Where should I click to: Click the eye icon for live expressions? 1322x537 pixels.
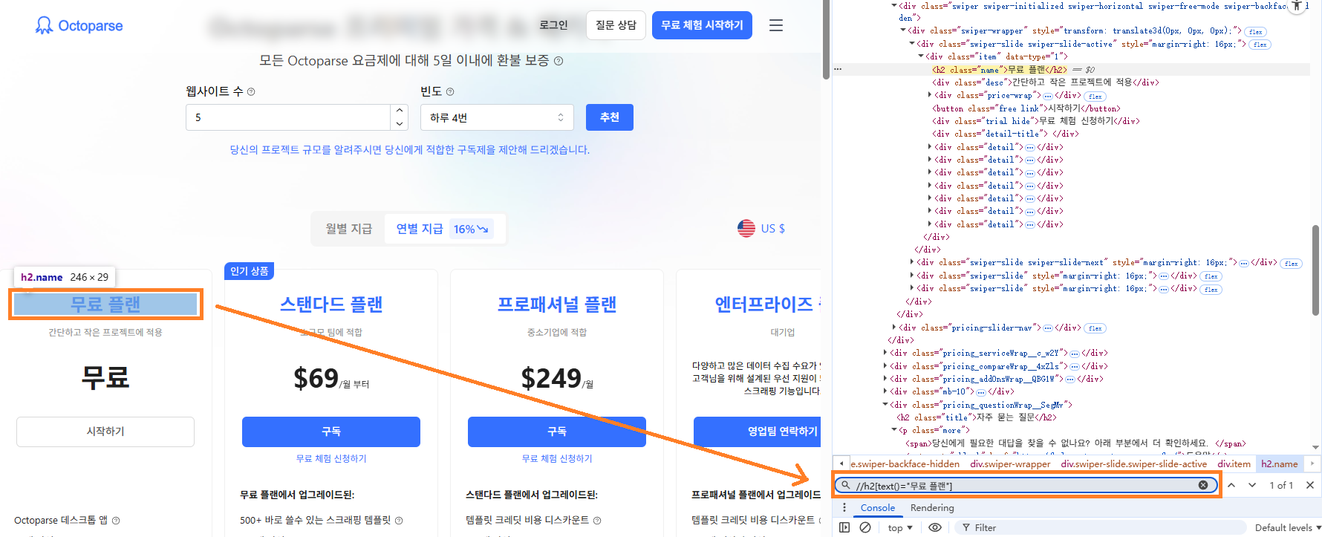[x=935, y=527]
